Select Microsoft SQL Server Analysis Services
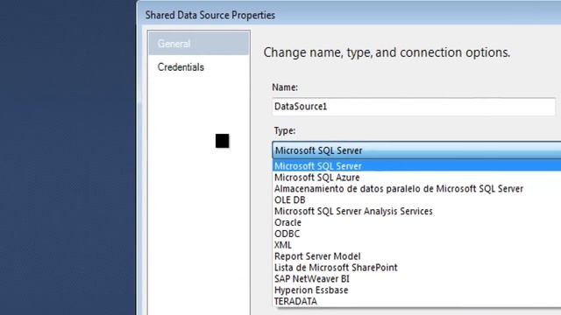Image resolution: width=561 pixels, height=315 pixels. pos(416,211)
